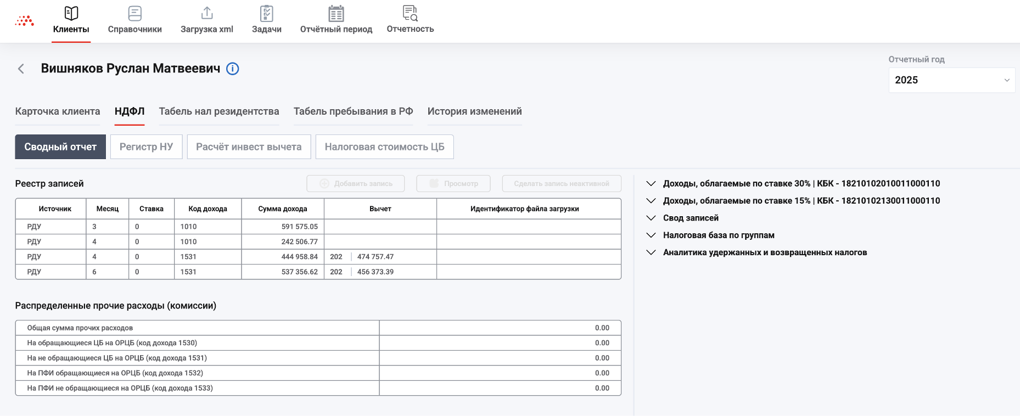This screenshot has height=416, width=1020.
Task: Switch to Карточка клиента tab
Action: (58, 111)
